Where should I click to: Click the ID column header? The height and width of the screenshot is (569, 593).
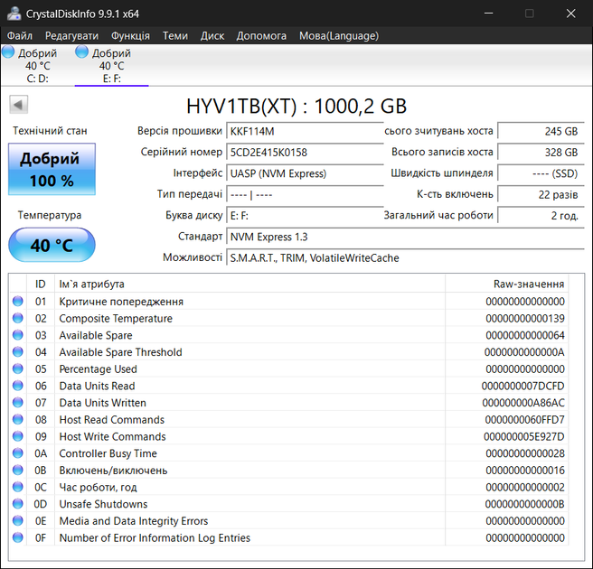[41, 284]
